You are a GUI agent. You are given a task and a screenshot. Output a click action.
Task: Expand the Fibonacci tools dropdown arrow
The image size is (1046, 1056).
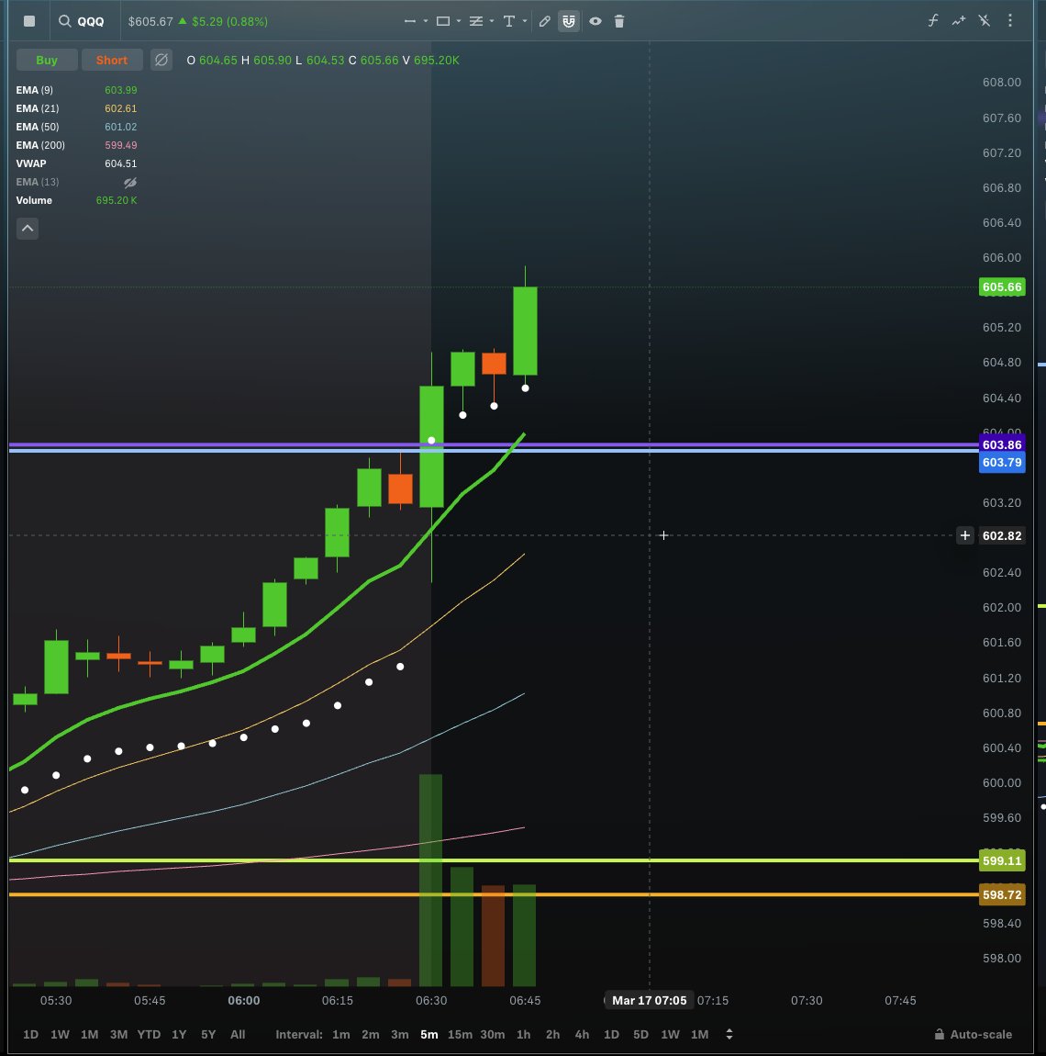pyautogui.click(x=492, y=21)
